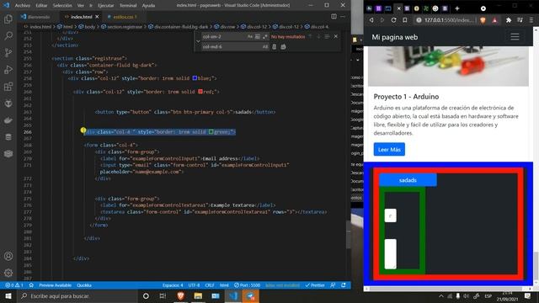Viewport: 539px width, 303px height.
Task: Click Quokka status bar item
Action: click(84, 285)
